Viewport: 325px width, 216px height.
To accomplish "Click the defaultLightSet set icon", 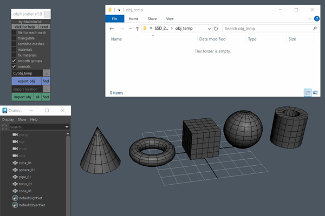I will coord(14,198).
